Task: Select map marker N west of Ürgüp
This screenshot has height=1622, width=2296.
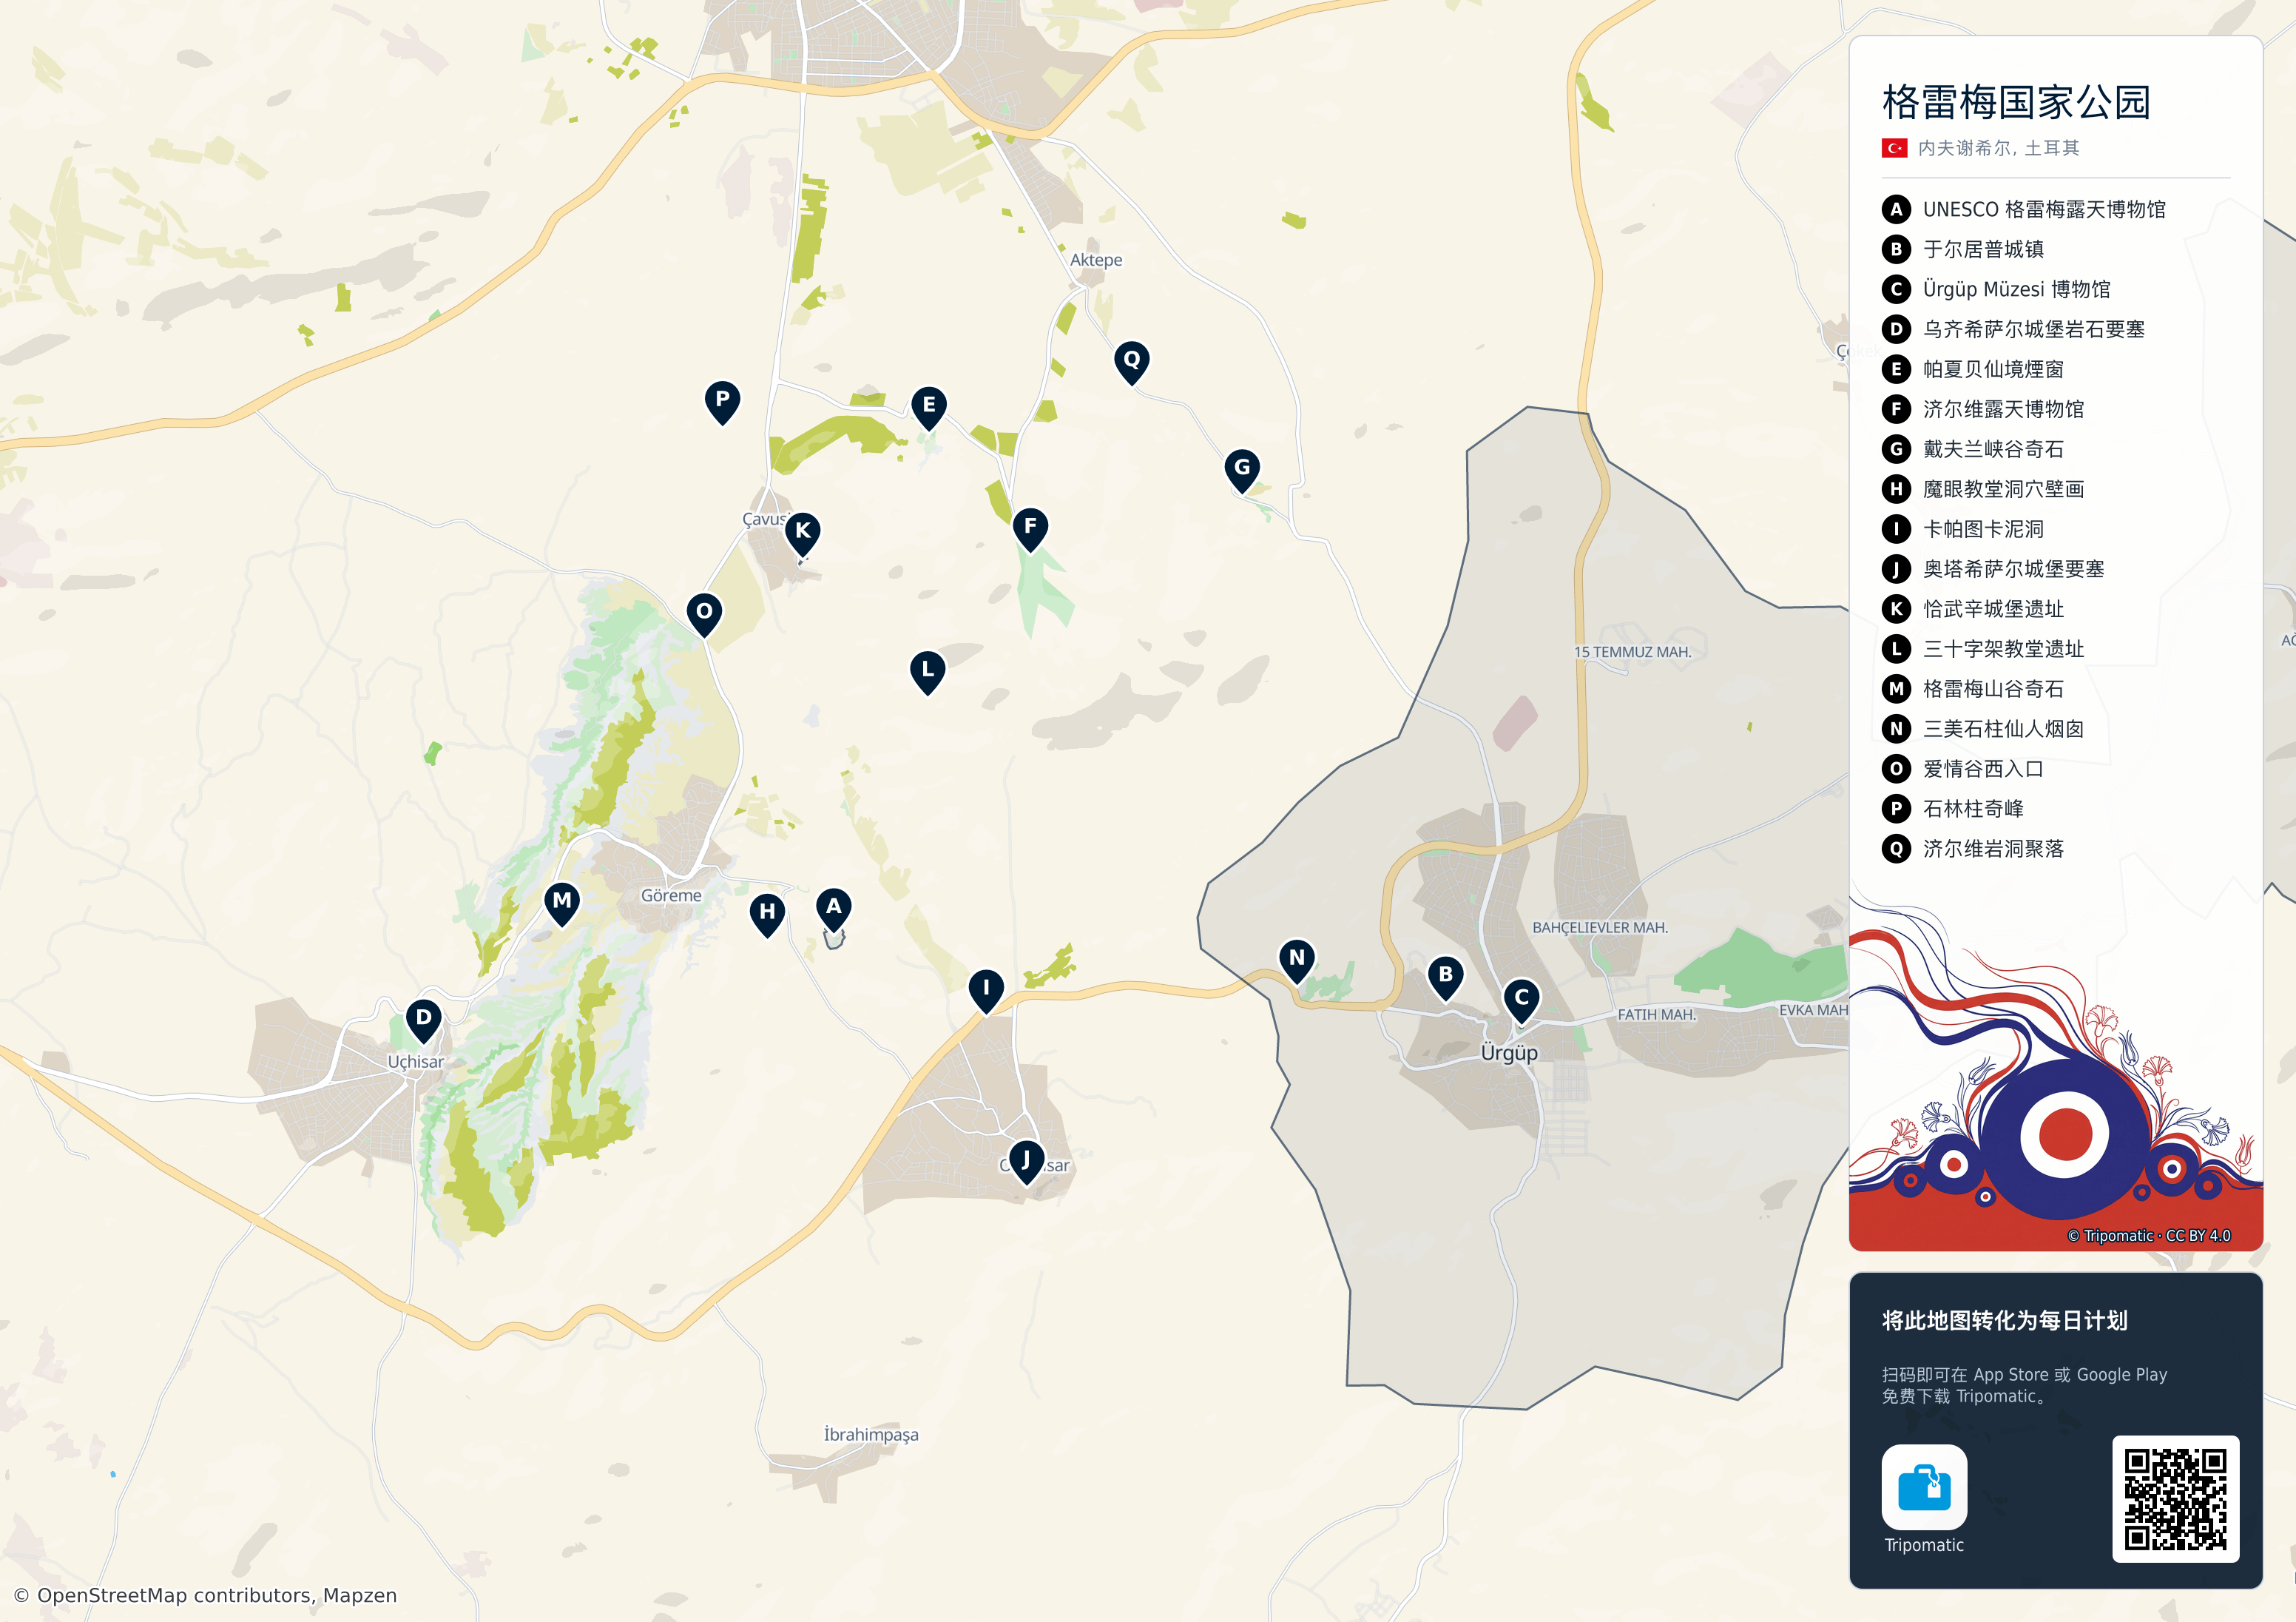Action: tap(1297, 960)
